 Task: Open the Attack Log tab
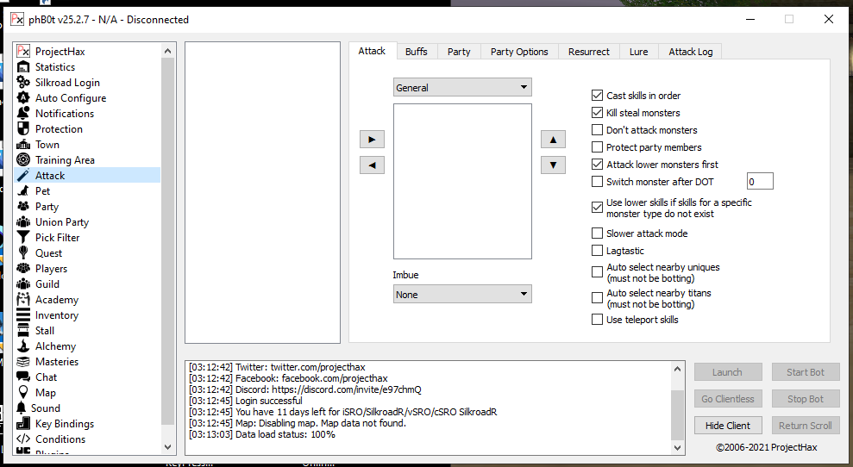click(x=690, y=52)
